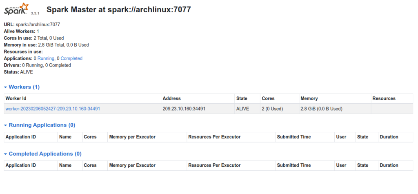418x194 pixels.
Task: Click the Resources in use label
Action: tap(23, 52)
